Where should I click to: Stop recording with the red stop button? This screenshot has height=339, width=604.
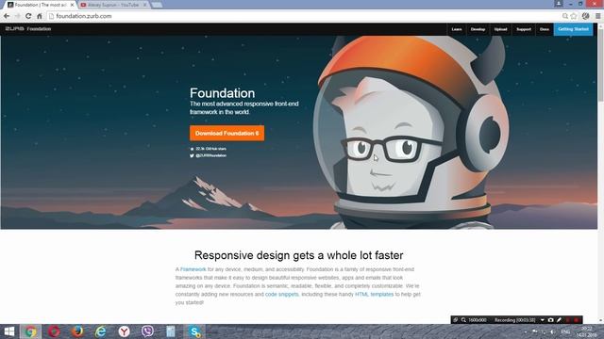click(577, 320)
